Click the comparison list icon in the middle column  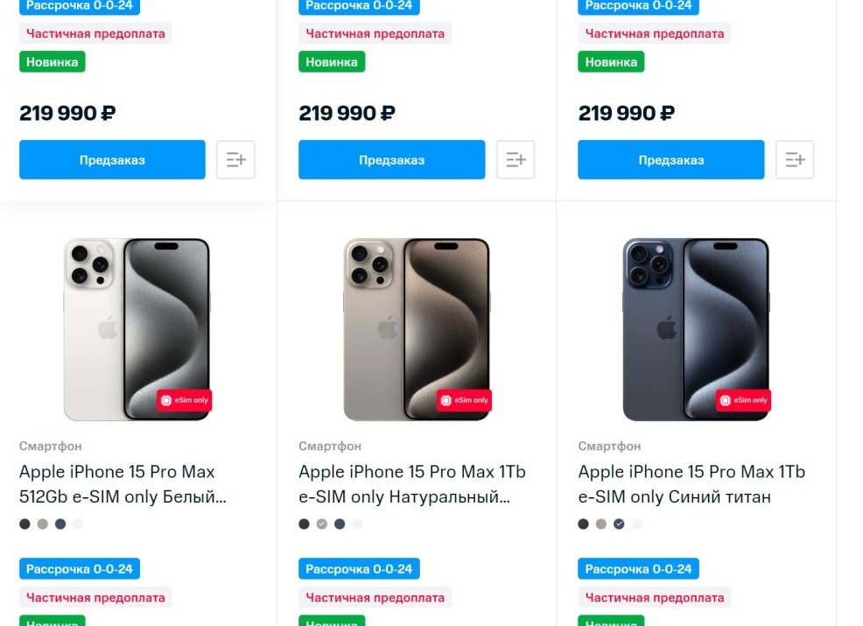coord(516,159)
